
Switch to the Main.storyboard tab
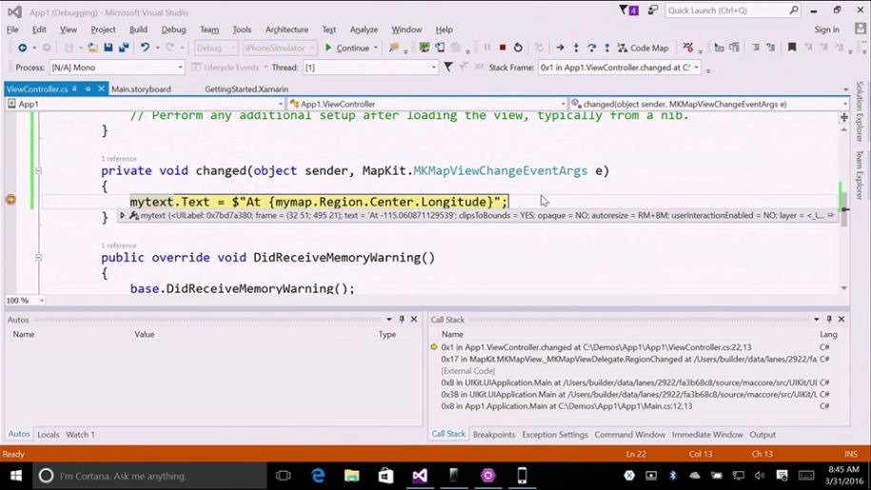click(141, 88)
